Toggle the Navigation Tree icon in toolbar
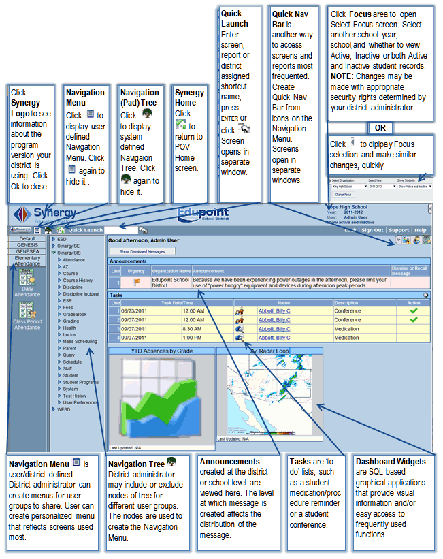Viewport: 443px width, 559px height. click(48, 230)
